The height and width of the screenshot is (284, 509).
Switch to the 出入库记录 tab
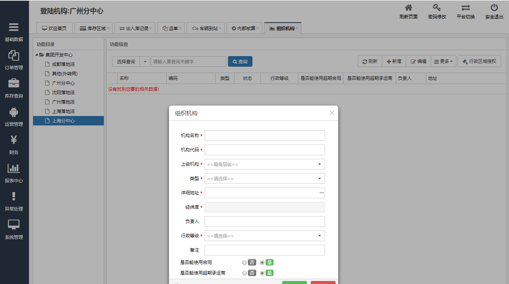coord(134,28)
